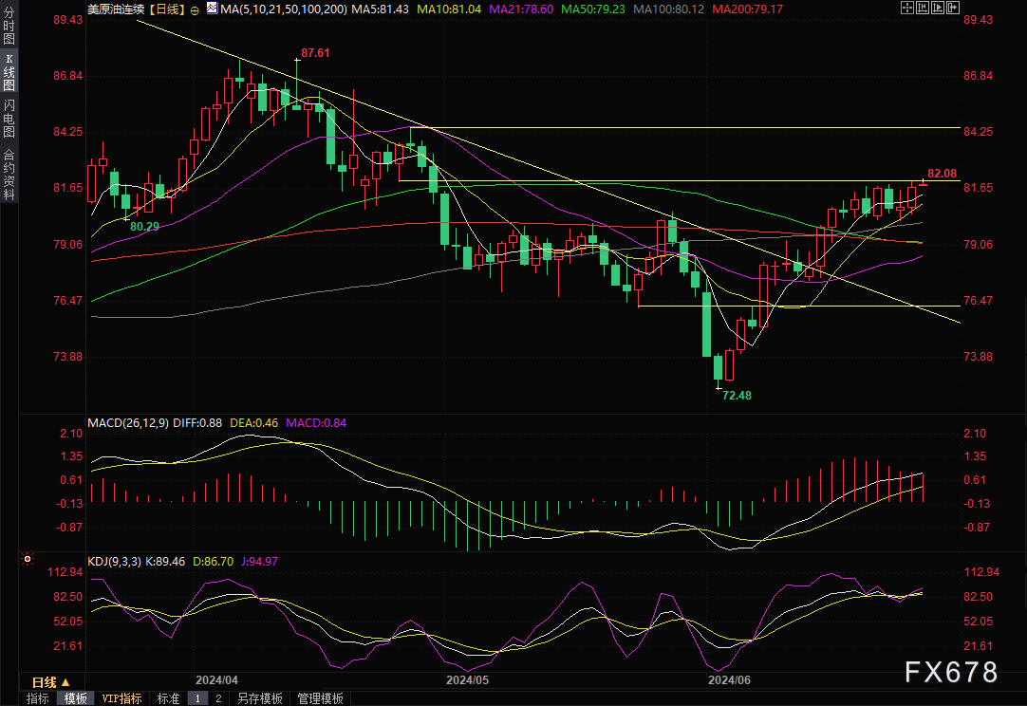This screenshot has width=1027, height=706.
Task: Click the 管理模板 button
Action: click(x=320, y=698)
